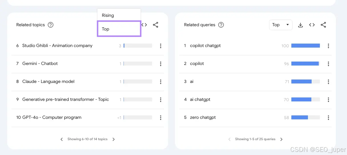
Task: Open more options for zero chatgpt row
Action: [328, 117]
